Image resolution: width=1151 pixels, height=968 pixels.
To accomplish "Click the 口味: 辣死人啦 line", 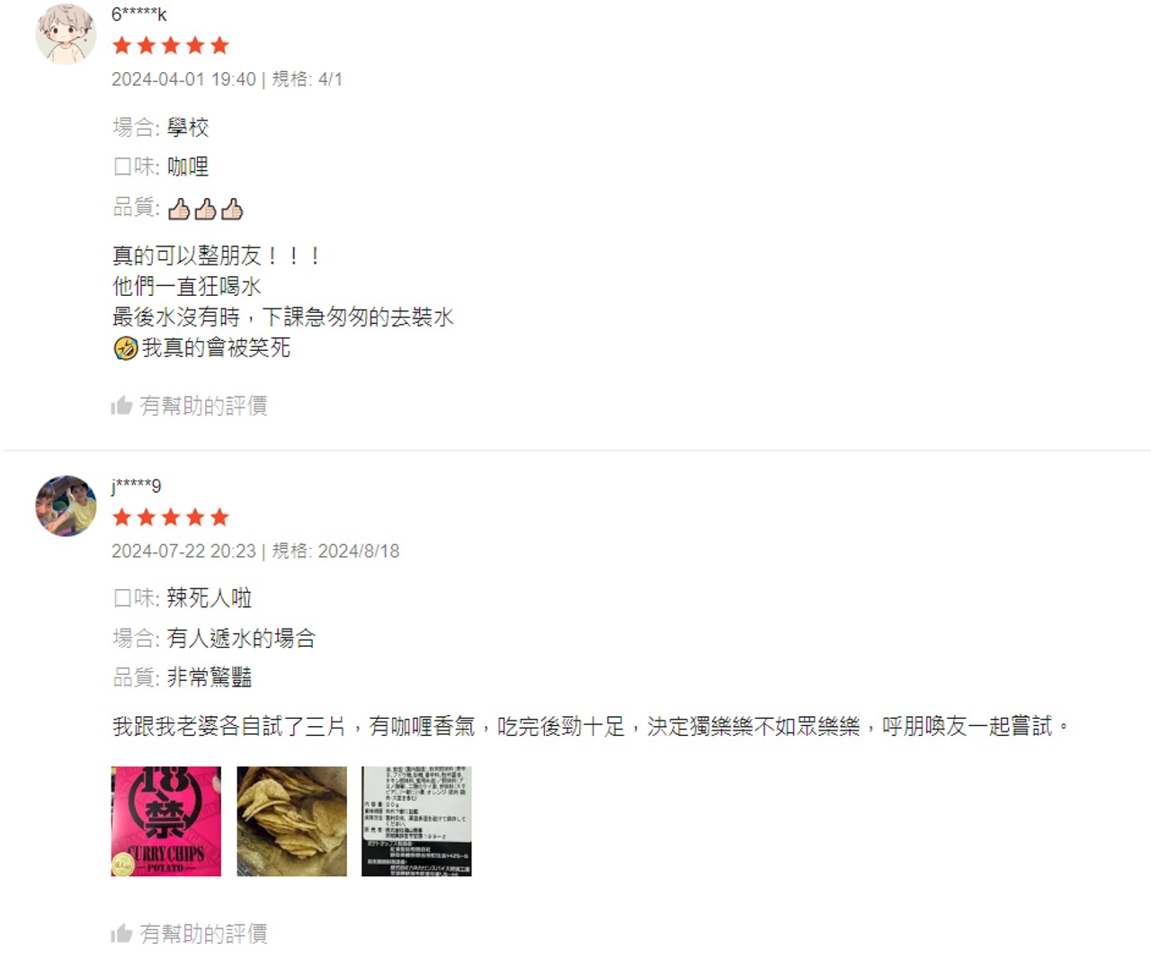I will 183,598.
